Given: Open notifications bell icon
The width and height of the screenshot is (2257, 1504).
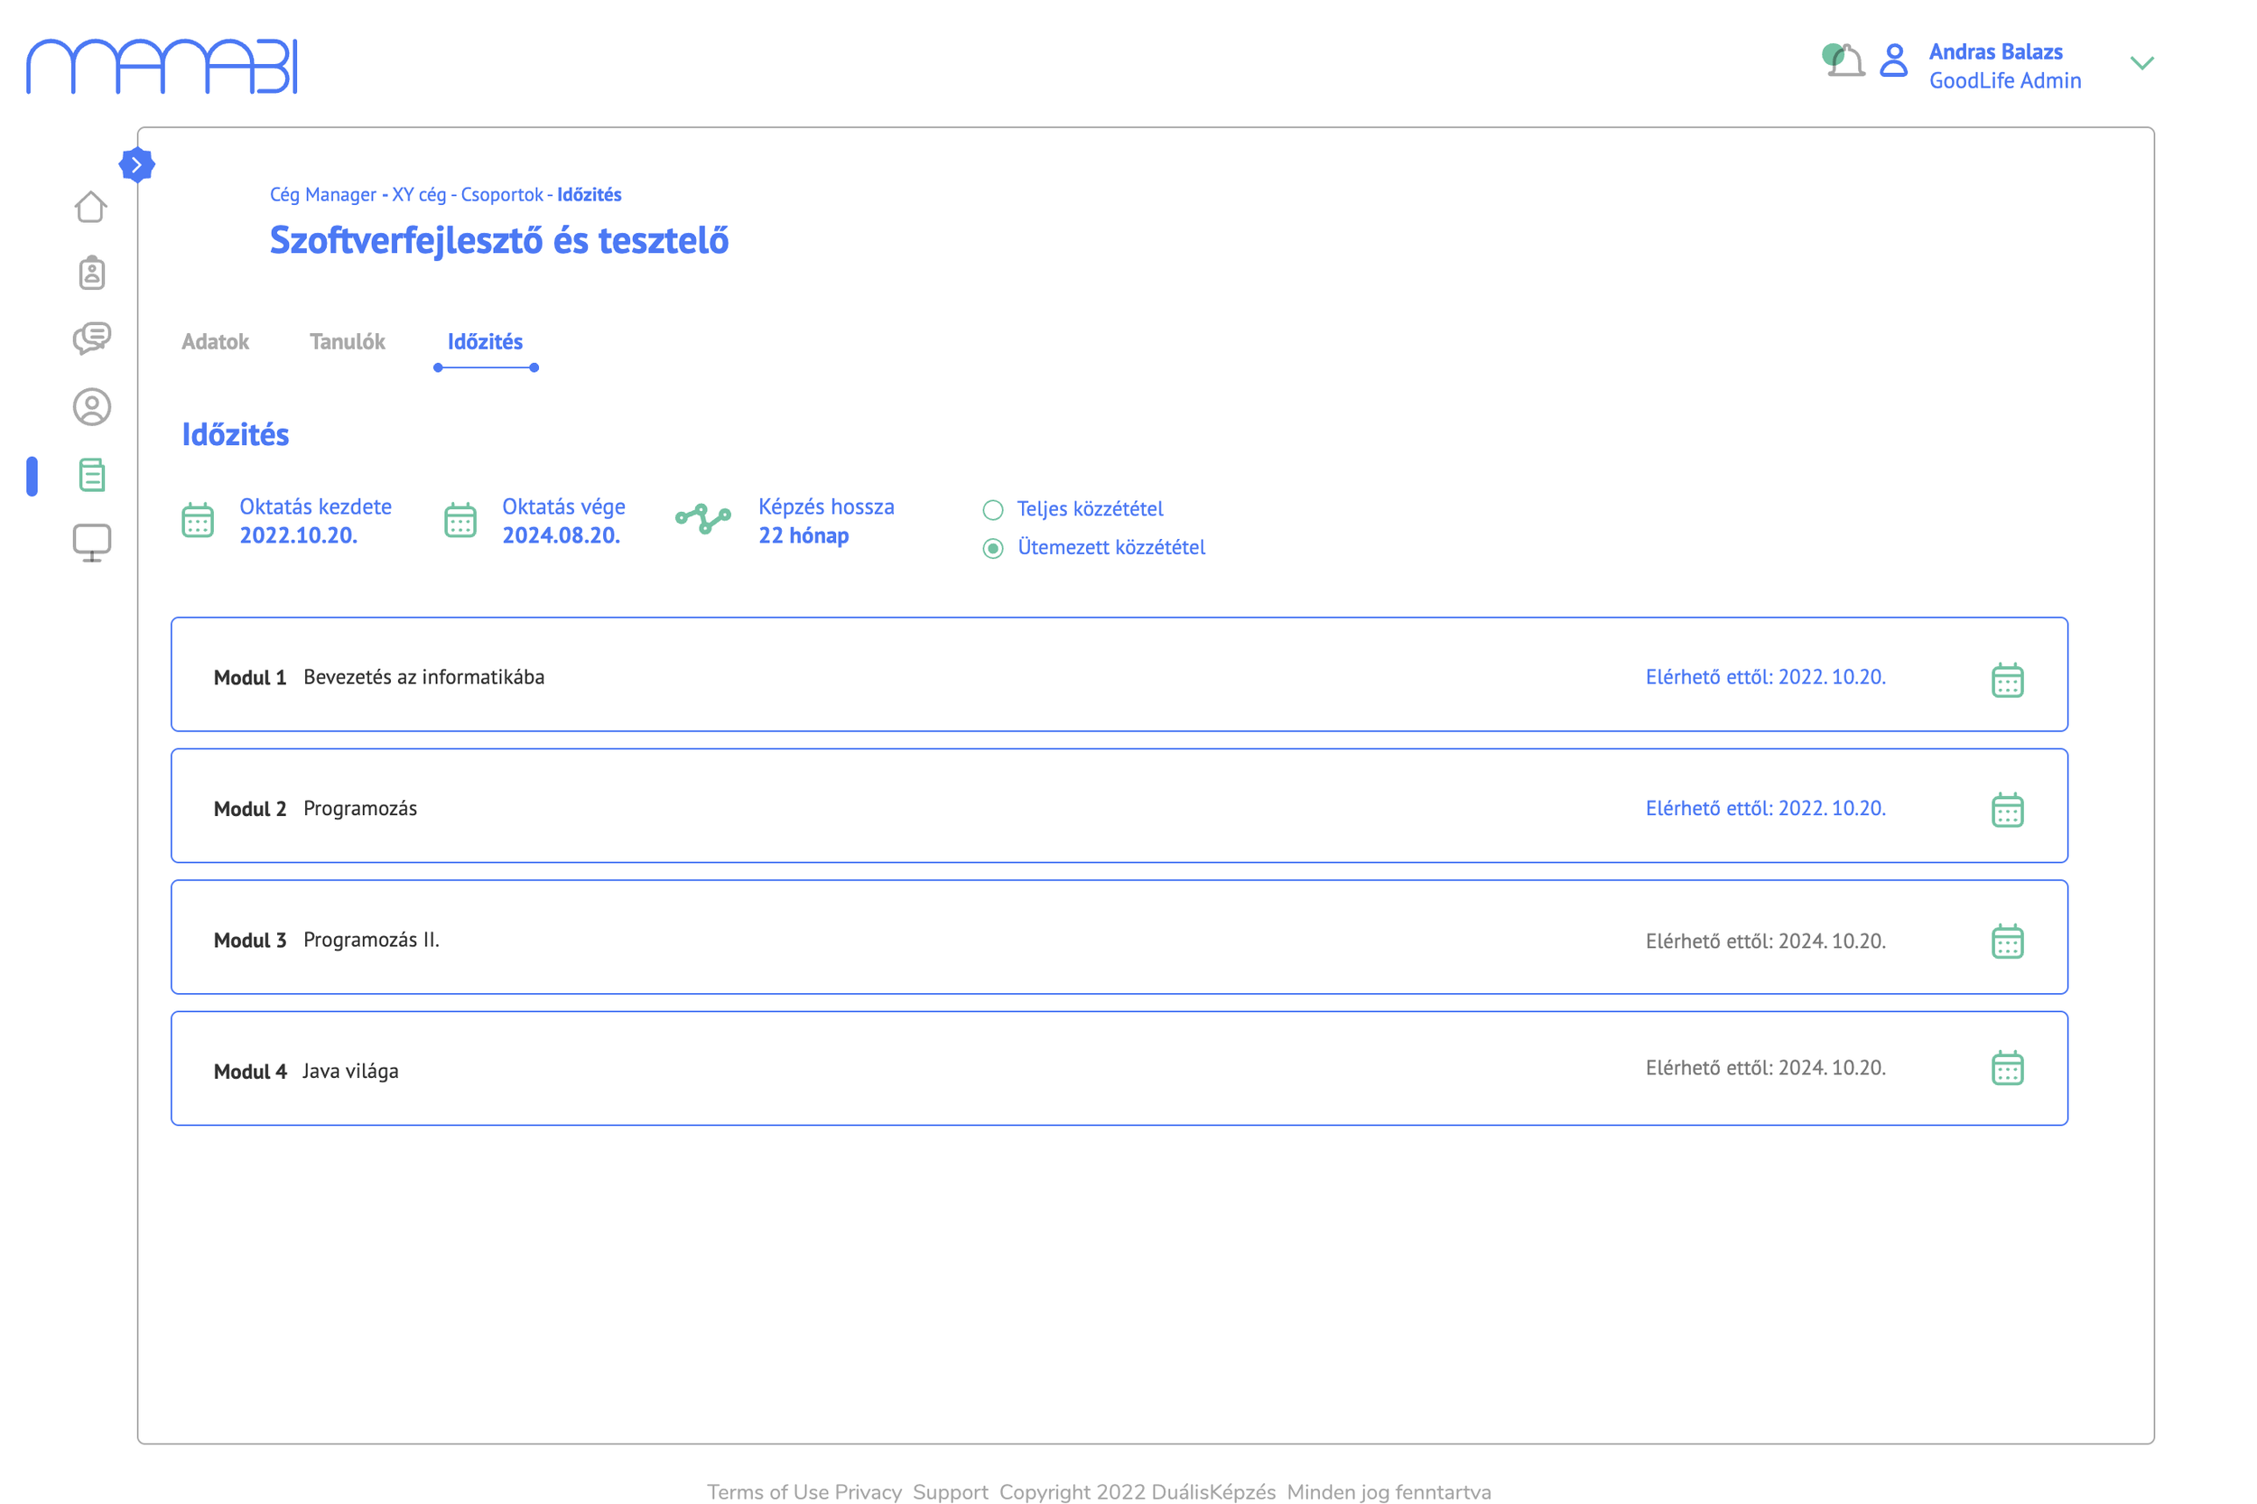Looking at the screenshot, I should pos(1844,61).
